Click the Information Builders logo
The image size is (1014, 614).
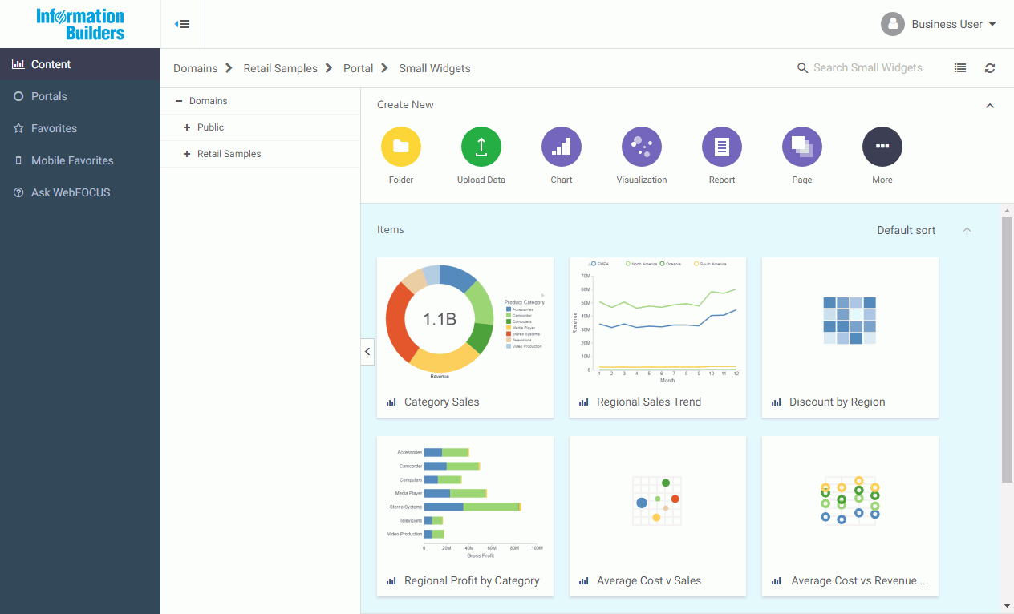[x=80, y=24]
